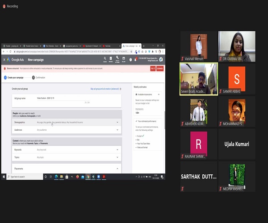Select DR GARIMA's video tile
268x223 pixels.
click(x=237, y=46)
